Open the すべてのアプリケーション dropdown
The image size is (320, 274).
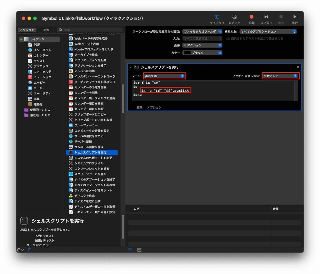point(268,32)
